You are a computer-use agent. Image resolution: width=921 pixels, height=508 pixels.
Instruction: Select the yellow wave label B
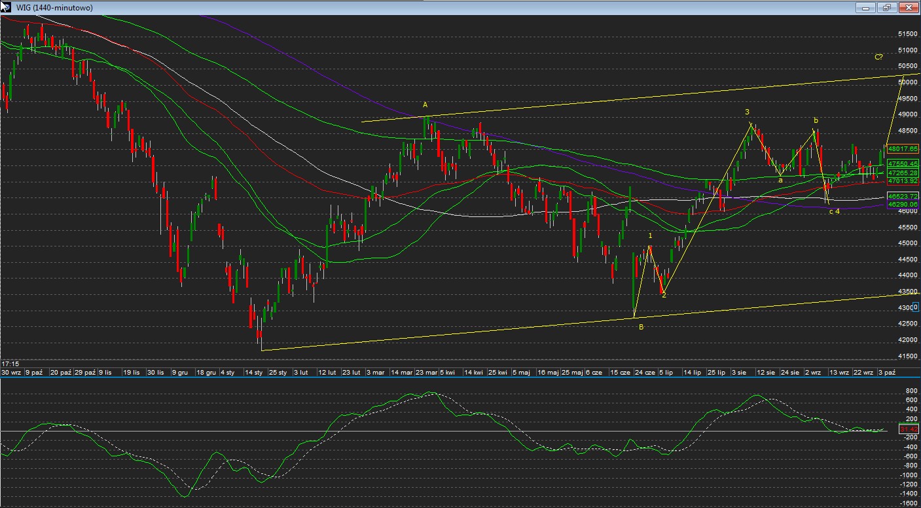[x=641, y=327]
